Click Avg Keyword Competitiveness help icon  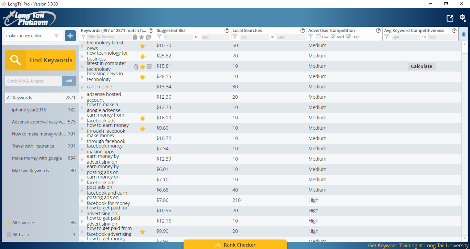454,31
